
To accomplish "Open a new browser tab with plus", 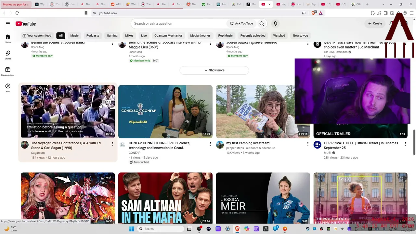I will [367, 4].
